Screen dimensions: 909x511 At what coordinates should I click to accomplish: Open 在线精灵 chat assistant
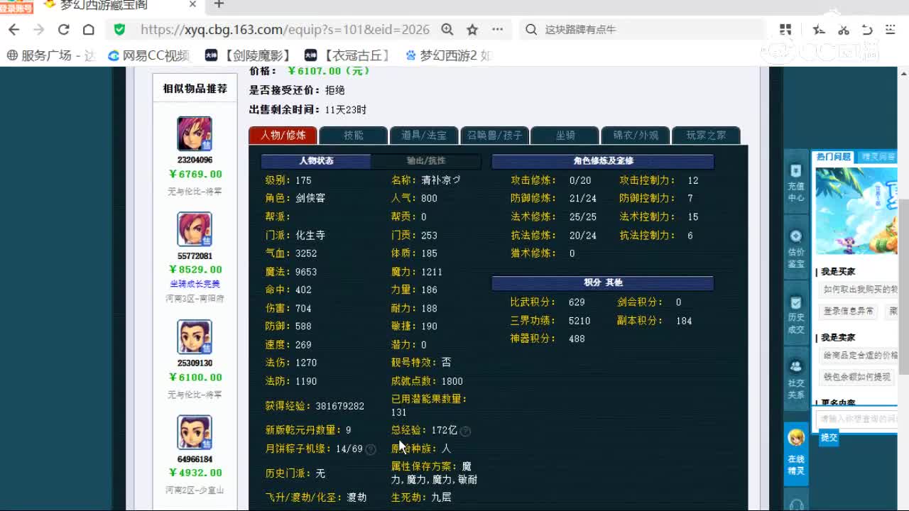796,453
